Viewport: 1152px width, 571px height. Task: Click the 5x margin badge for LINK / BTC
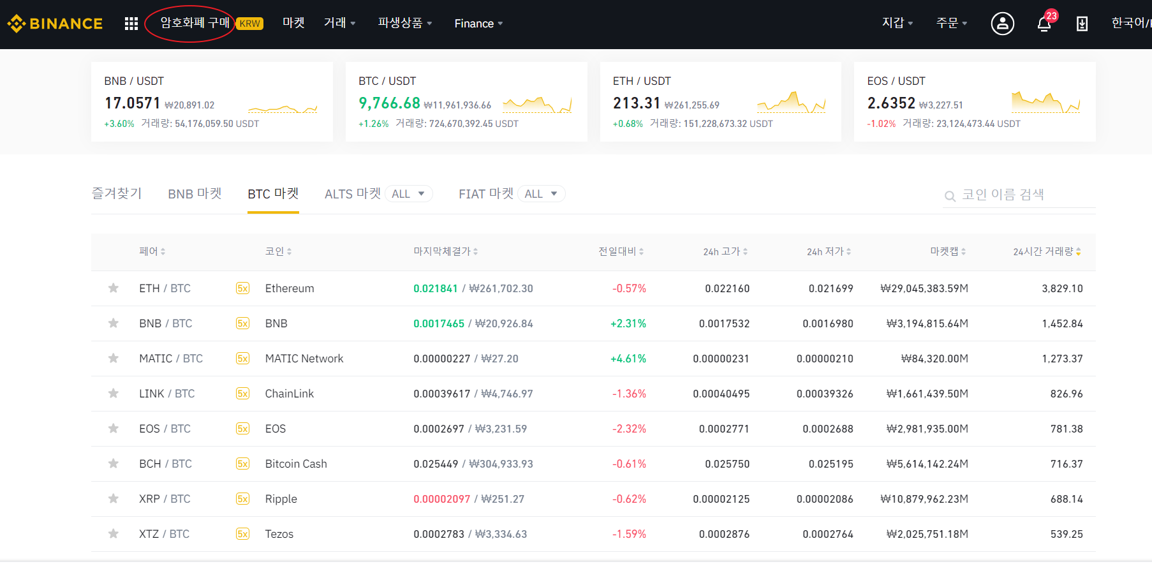click(x=242, y=394)
